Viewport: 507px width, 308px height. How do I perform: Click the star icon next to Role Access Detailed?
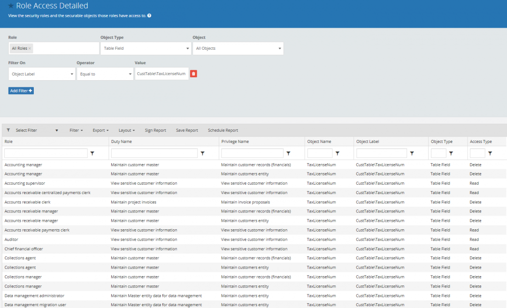tap(10, 6)
